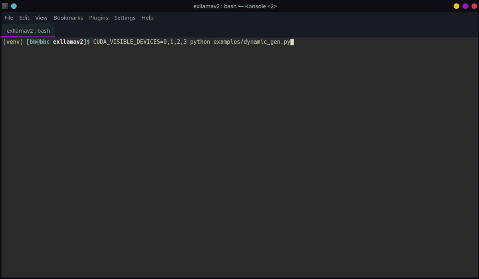Click the (venv) prompt prefix
The image size is (479, 279).
pos(12,41)
